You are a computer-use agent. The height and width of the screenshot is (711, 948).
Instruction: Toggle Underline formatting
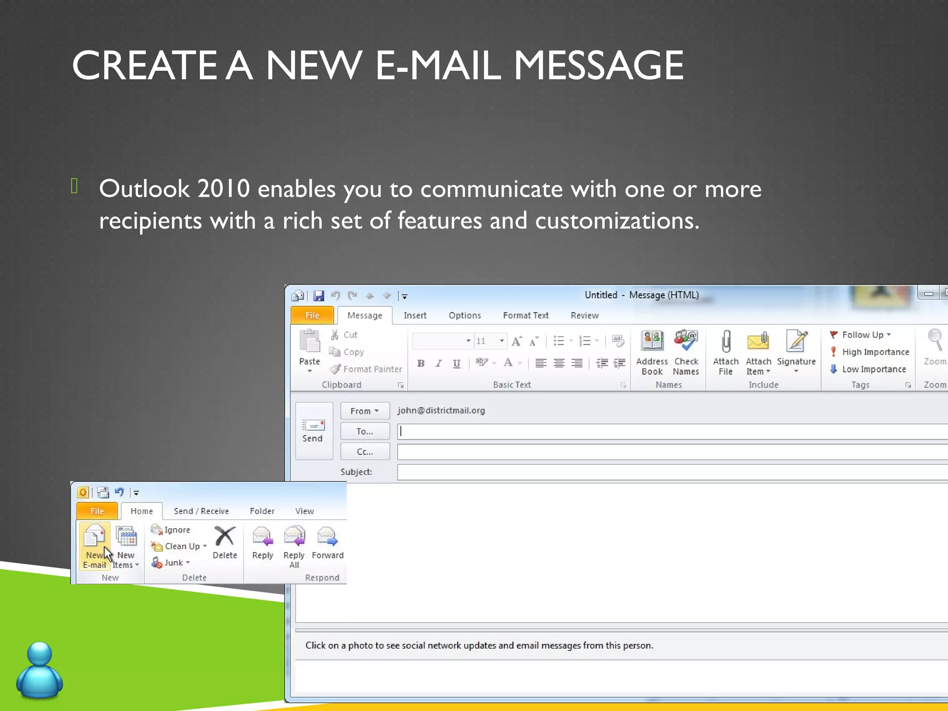point(456,363)
